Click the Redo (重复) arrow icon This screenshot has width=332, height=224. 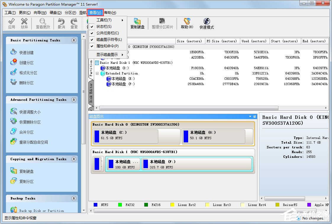click(74, 21)
